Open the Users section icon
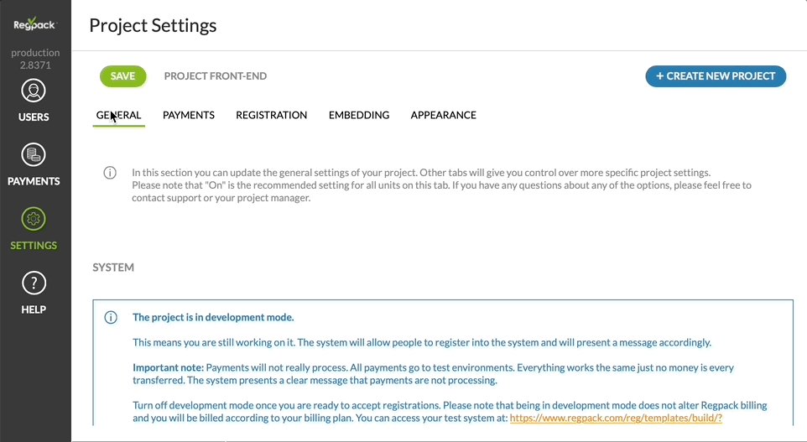This screenshot has width=807, height=442. [34, 91]
